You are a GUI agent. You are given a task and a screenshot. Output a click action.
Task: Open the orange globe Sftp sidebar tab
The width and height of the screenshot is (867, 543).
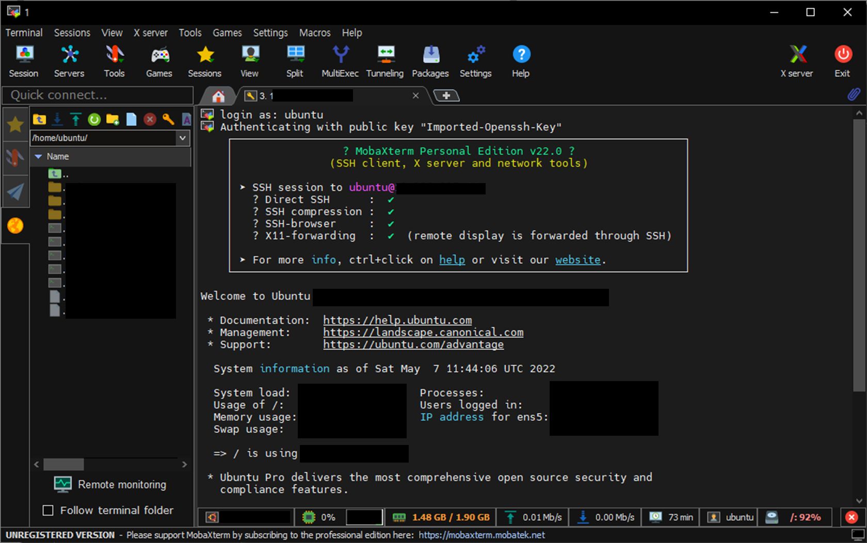point(15,225)
